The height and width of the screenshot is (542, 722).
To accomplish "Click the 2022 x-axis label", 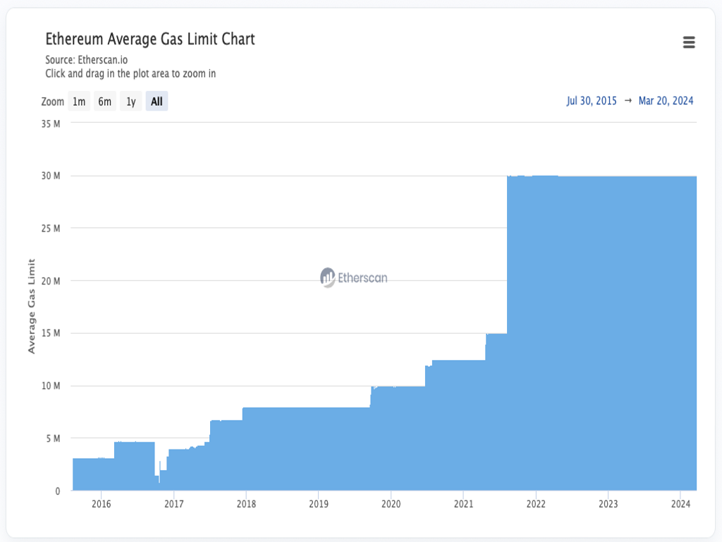I will (536, 504).
